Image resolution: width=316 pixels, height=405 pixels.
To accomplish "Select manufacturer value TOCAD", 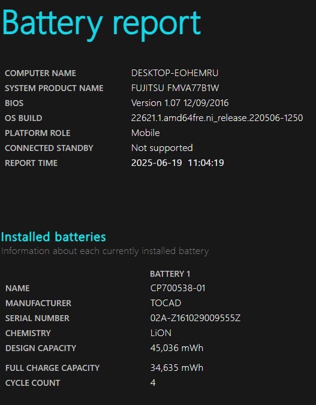I will coord(165,303).
